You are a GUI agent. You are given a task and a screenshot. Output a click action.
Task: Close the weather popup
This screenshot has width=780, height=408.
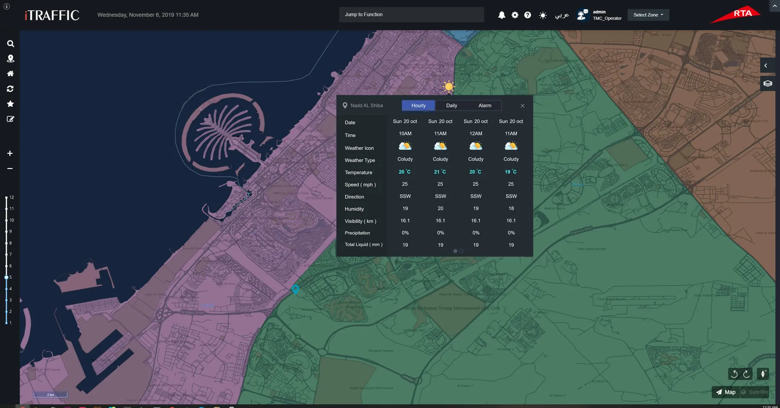(523, 106)
